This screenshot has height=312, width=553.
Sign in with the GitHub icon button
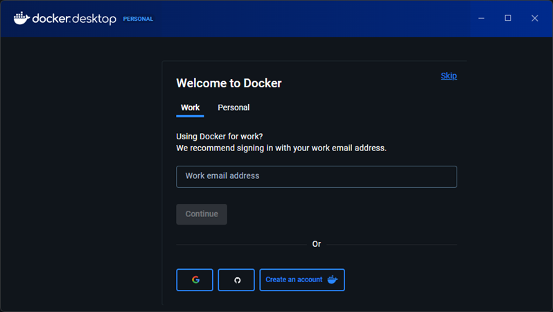coord(236,280)
